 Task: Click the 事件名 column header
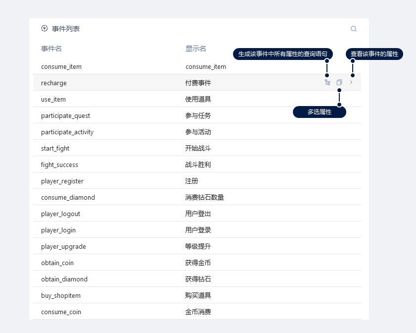[51, 49]
